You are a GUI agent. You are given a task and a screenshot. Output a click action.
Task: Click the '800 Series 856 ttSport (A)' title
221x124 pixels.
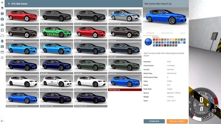click(158, 4)
